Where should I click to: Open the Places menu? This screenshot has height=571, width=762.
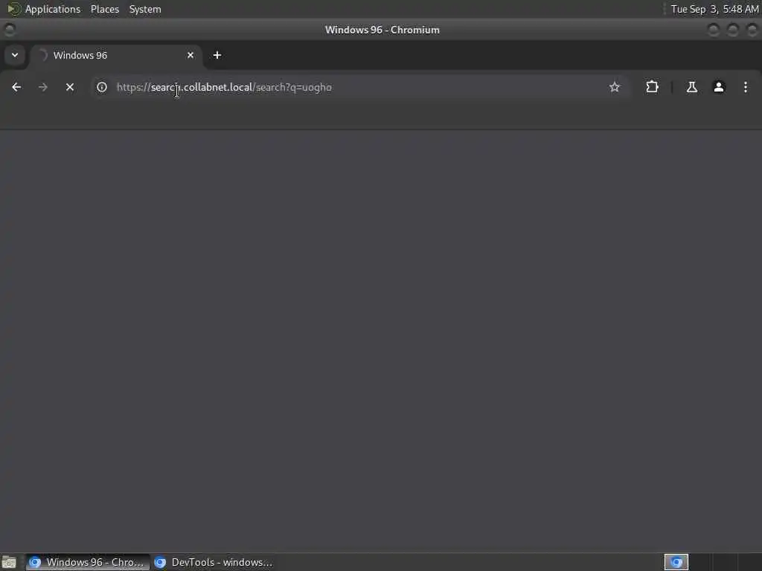coord(104,9)
